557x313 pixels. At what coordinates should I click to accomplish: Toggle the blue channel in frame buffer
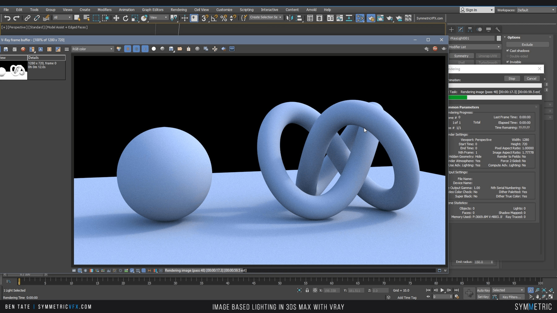tap(145, 49)
